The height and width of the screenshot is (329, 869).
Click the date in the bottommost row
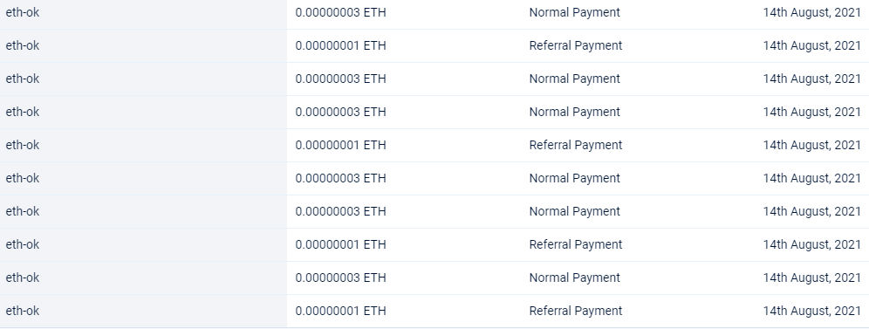coord(811,311)
